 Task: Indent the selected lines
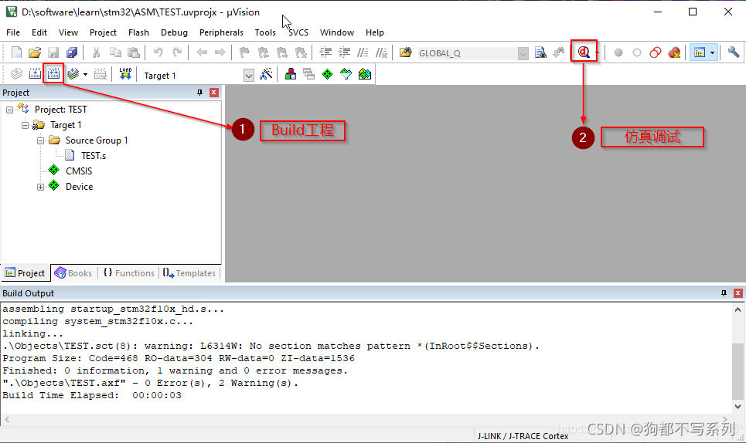coord(325,52)
